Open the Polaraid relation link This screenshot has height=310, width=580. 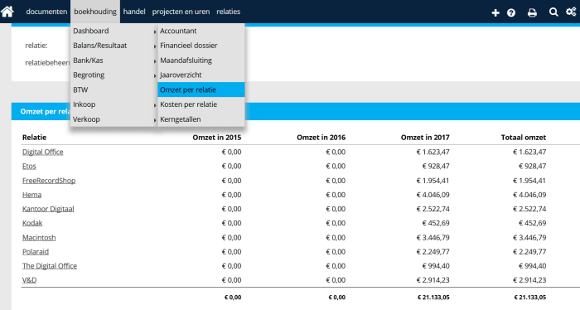coord(36,251)
